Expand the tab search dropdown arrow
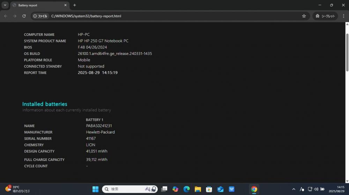This screenshot has height=195, width=349. [x=5, y=5]
